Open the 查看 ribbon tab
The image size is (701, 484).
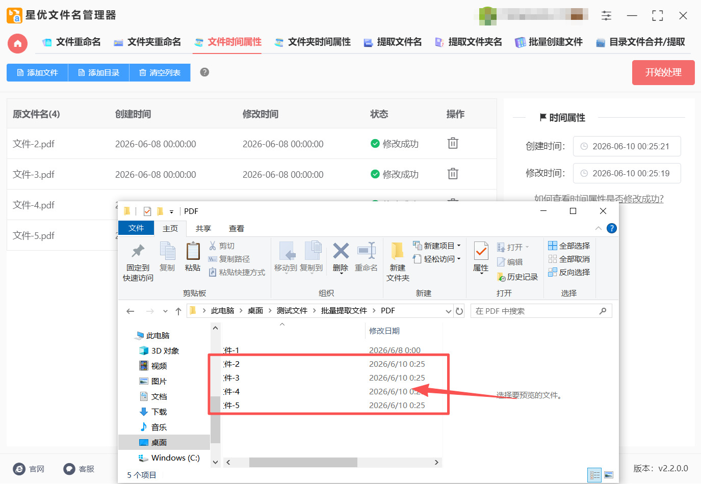tap(237, 228)
